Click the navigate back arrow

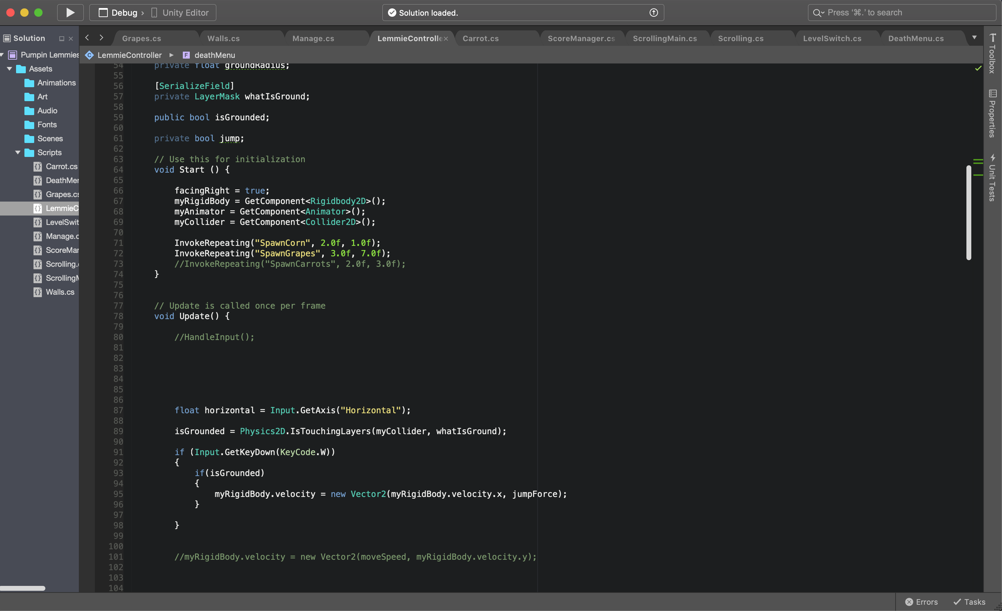pos(87,38)
